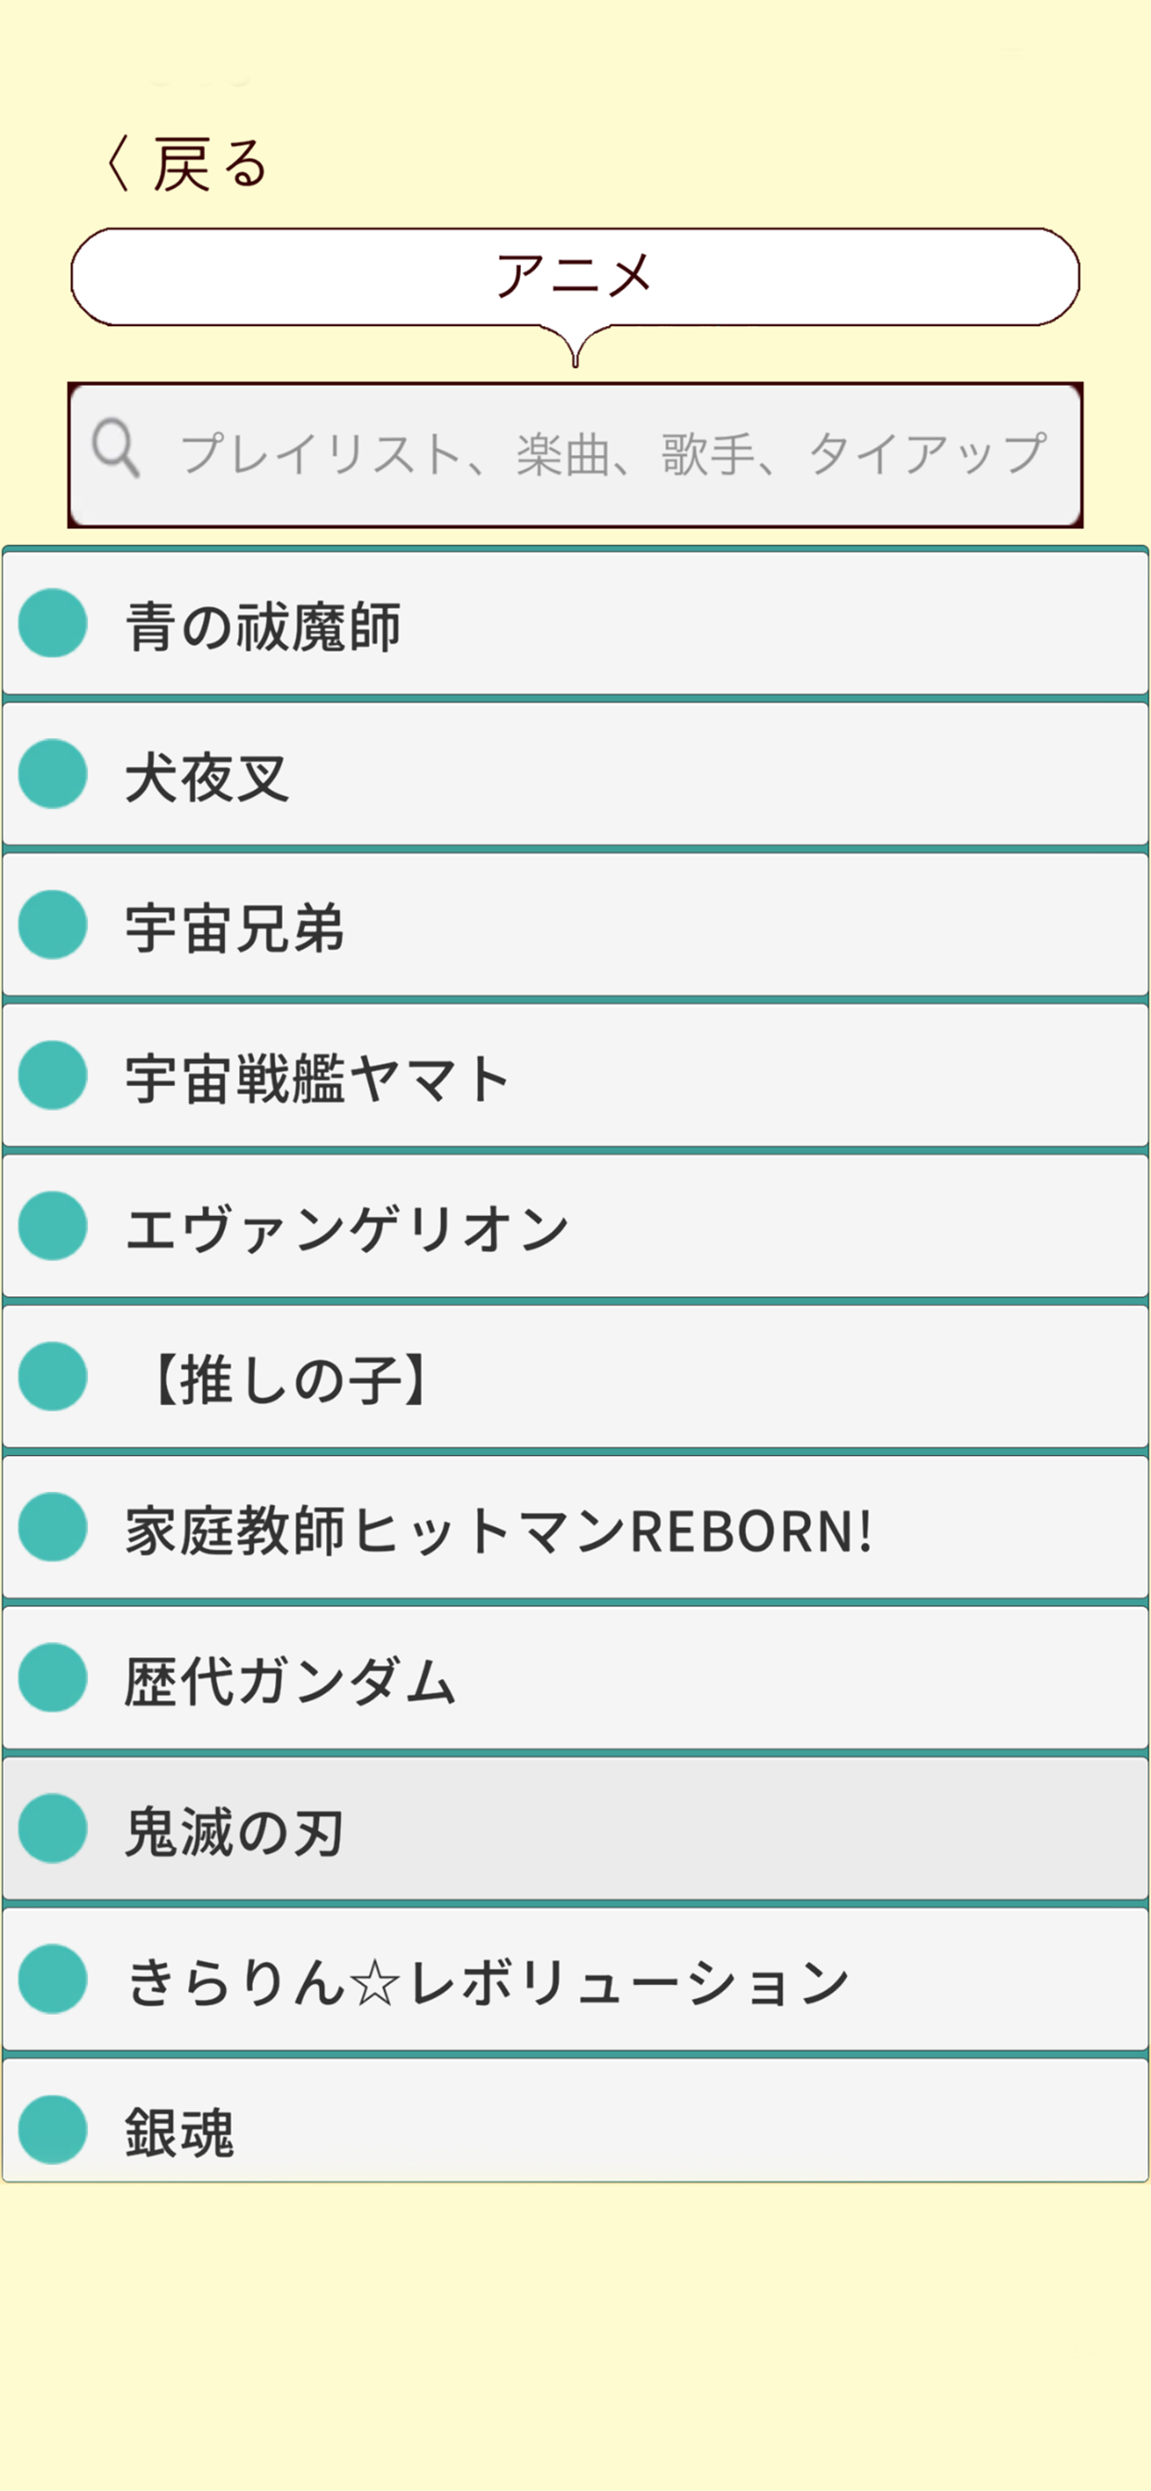Open the 犬夜叉 list row
This screenshot has width=1151, height=2491.
point(575,775)
